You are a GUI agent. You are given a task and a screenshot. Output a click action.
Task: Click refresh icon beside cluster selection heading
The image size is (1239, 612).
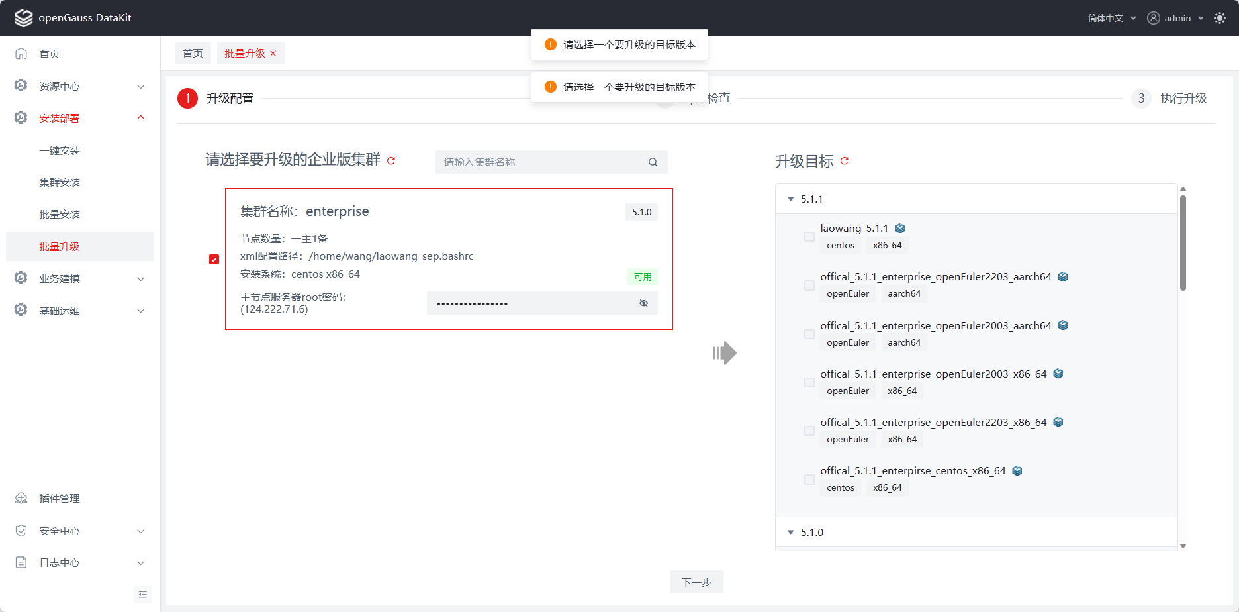coord(391,161)
